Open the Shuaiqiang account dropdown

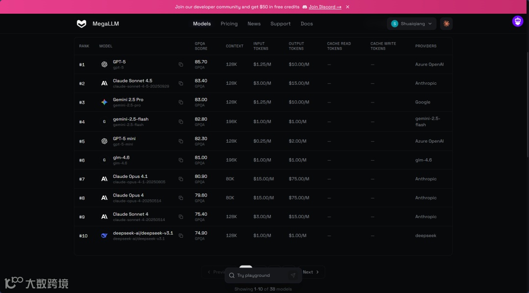[x=411, y=24]
